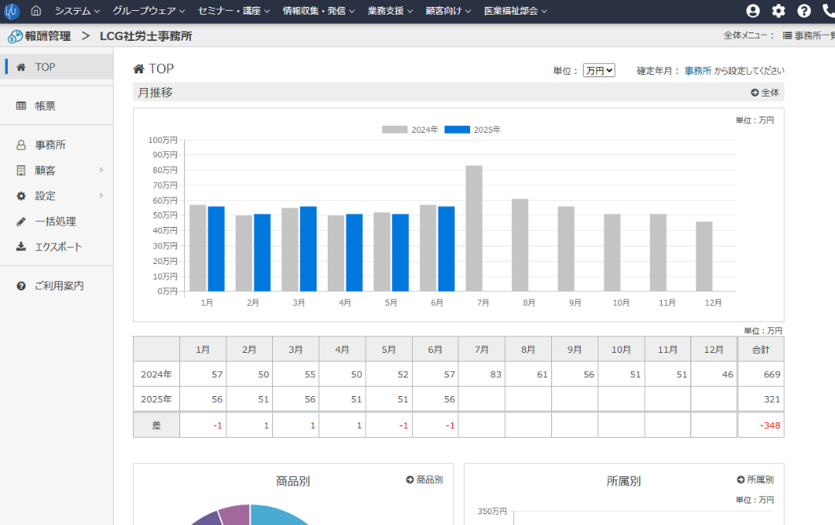The height and width of the screenshot is (525, 835).
Task: Click the ご利用案内 question icon in sidebar
Action: [x=21, y=286]
